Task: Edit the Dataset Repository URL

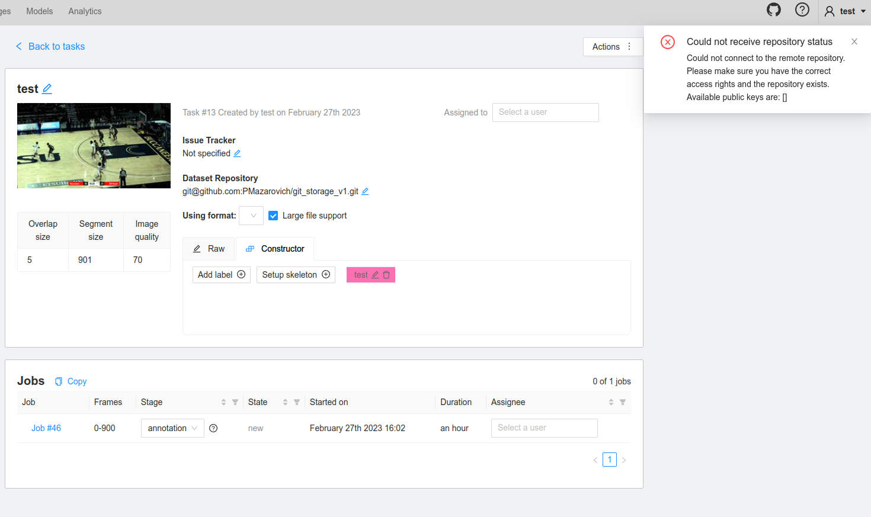Action: (365, 191)
